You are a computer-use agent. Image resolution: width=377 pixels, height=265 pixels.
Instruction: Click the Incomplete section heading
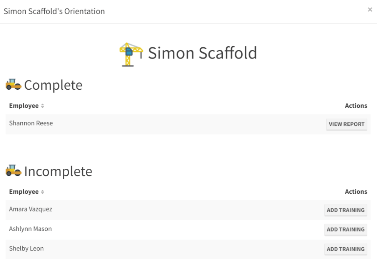58,171
